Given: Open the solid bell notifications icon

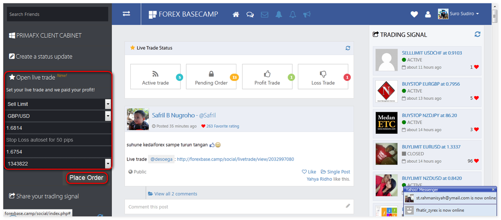Looking at the screenshot, I should pyautogui.click(x=279, y=14).
